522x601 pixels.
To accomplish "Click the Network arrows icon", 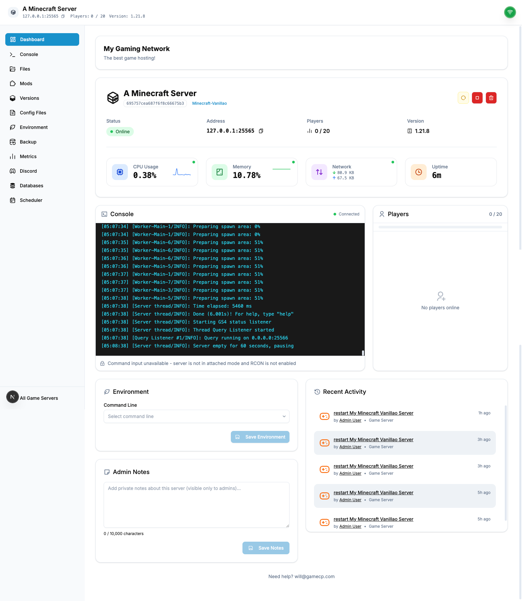I will click(319, 172).
